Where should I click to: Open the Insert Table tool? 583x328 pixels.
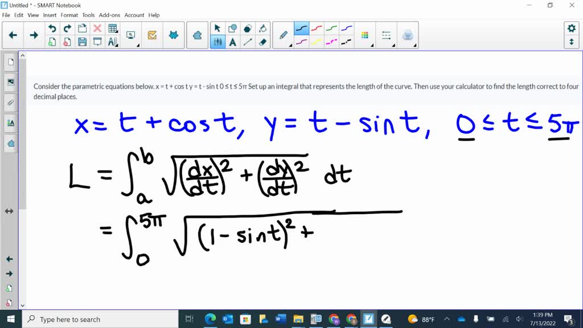pyautogui.click(x=113, y=28)
